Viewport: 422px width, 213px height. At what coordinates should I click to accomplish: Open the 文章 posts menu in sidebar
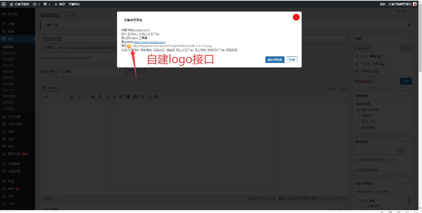pyautogui.click(x=11, y=24)
